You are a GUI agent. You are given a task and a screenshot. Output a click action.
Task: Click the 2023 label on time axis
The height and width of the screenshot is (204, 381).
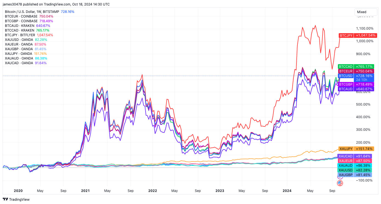tap(220, 191)
